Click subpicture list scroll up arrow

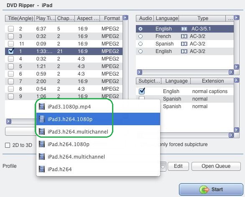click(x=237, y=80)
